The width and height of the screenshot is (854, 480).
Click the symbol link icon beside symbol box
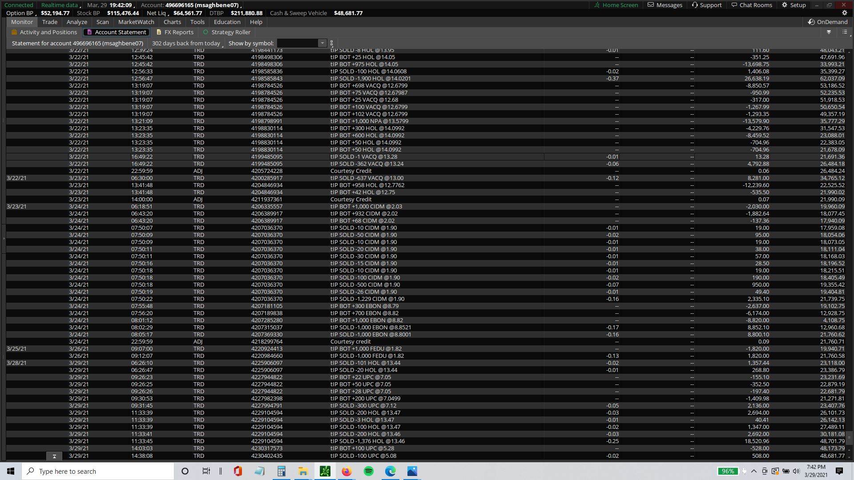tap(331, 43)
